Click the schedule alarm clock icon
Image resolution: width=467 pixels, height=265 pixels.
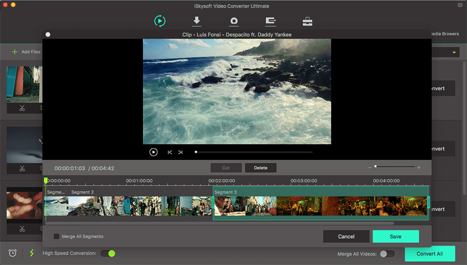13,253
